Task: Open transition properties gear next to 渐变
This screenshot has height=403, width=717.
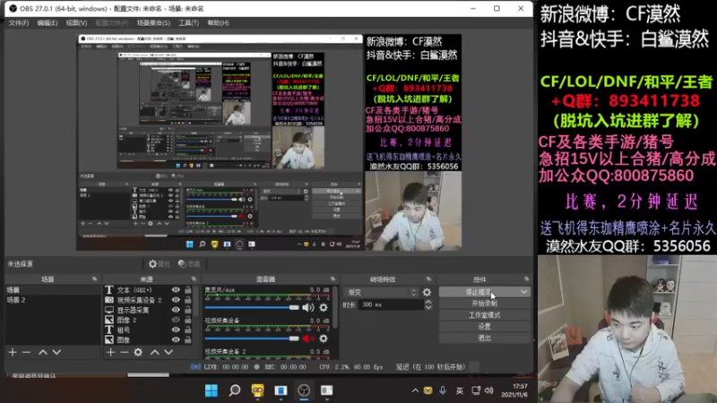Action: tap(427, 292)
